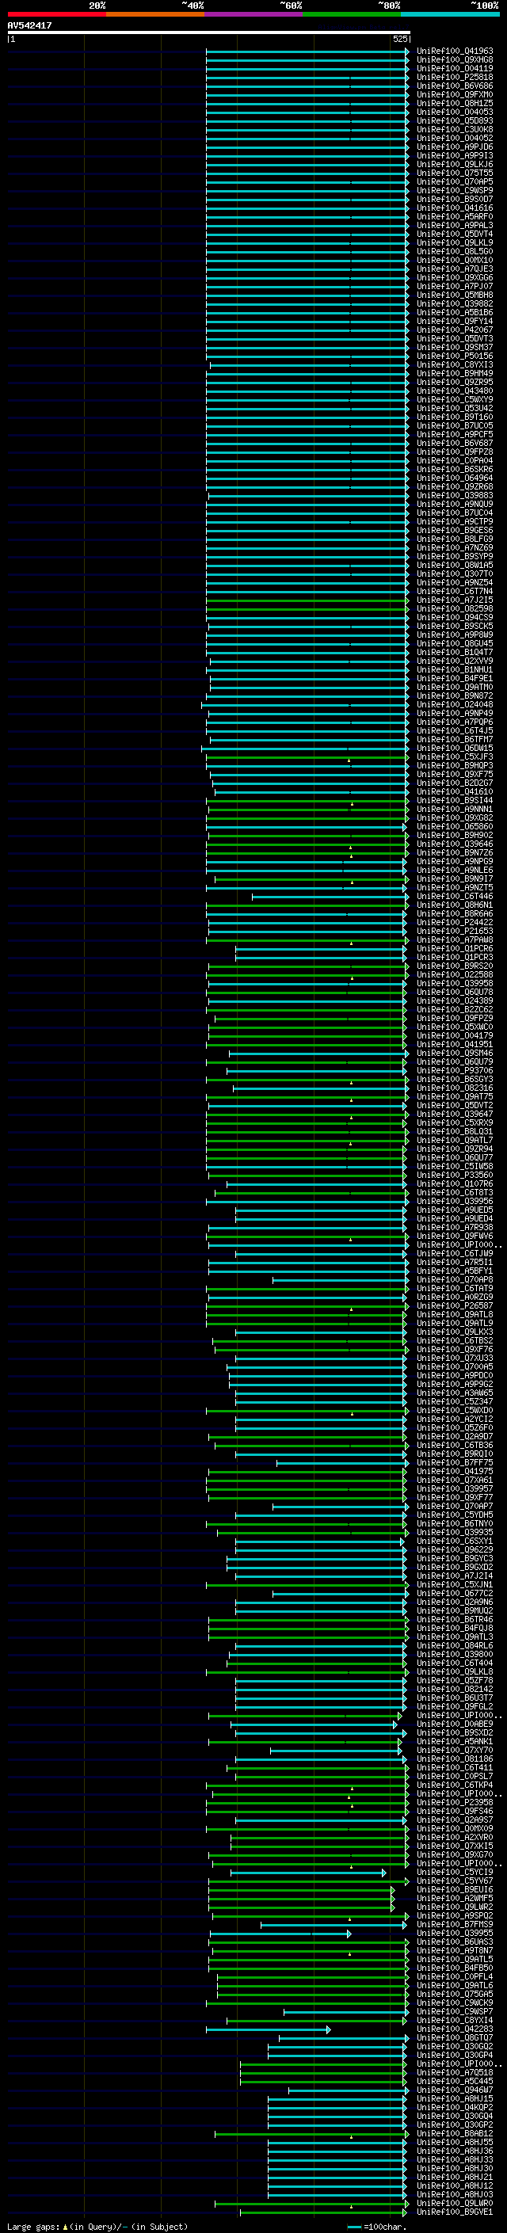Select the UniRef100_P93706 label

pyautogui.click(x=455, y=1072)
